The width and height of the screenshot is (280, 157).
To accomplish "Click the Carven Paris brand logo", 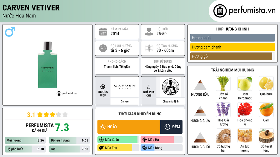I will [125, 86].
